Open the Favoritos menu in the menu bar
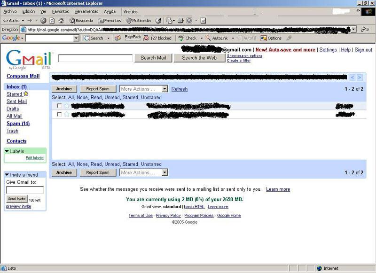This screenshot has height=273, width=376. (60, 11)
